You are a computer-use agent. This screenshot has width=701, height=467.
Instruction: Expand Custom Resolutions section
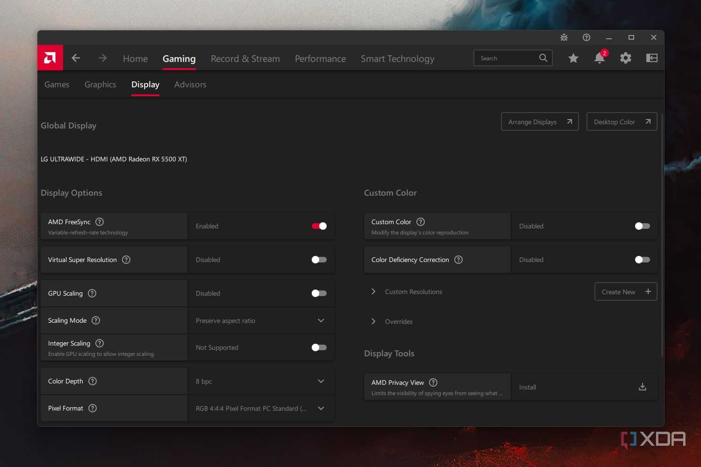pos(373,291)
